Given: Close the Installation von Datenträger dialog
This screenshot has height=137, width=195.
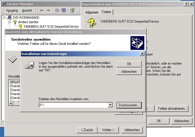Looking at the screenshot, I should coord(142,54).
